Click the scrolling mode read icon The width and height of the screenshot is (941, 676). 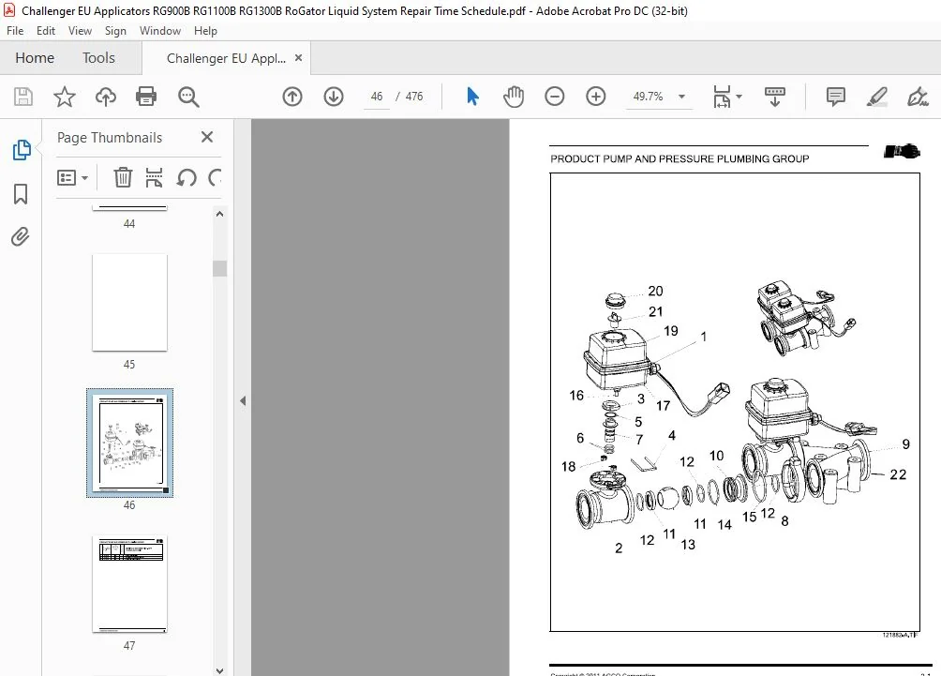click(x=775, y=97)
